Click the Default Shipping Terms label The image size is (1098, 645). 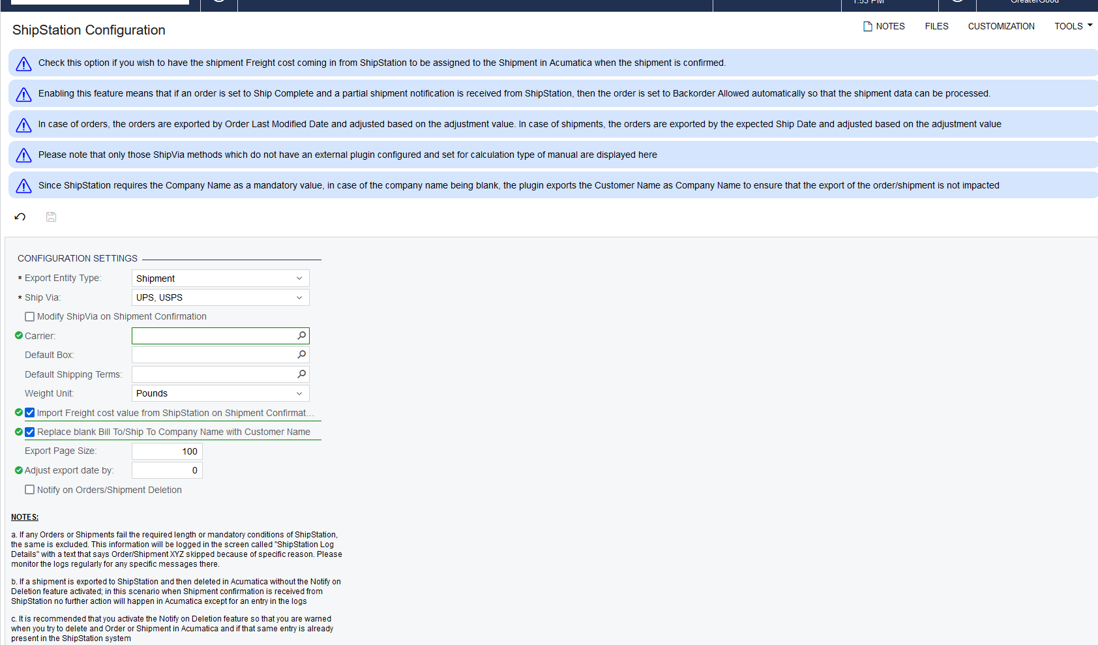coord(74,374)
